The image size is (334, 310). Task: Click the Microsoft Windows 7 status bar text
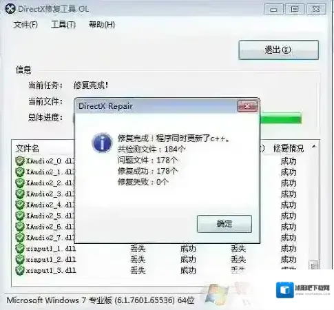pos(101,300)
